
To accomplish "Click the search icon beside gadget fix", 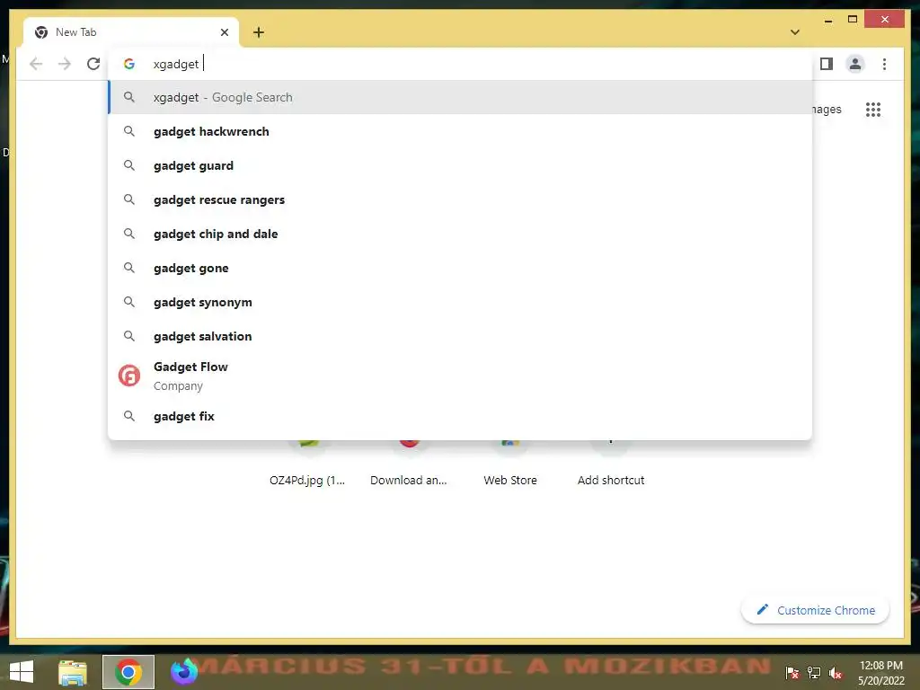I will point(129,416).
